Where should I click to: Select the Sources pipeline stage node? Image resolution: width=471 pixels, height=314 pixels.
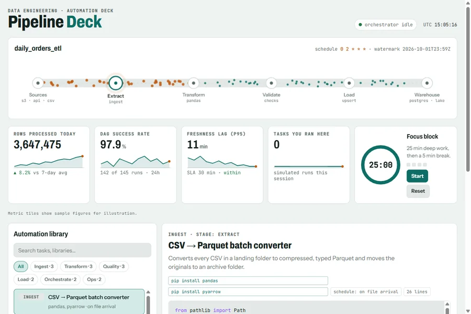(38, 83)
